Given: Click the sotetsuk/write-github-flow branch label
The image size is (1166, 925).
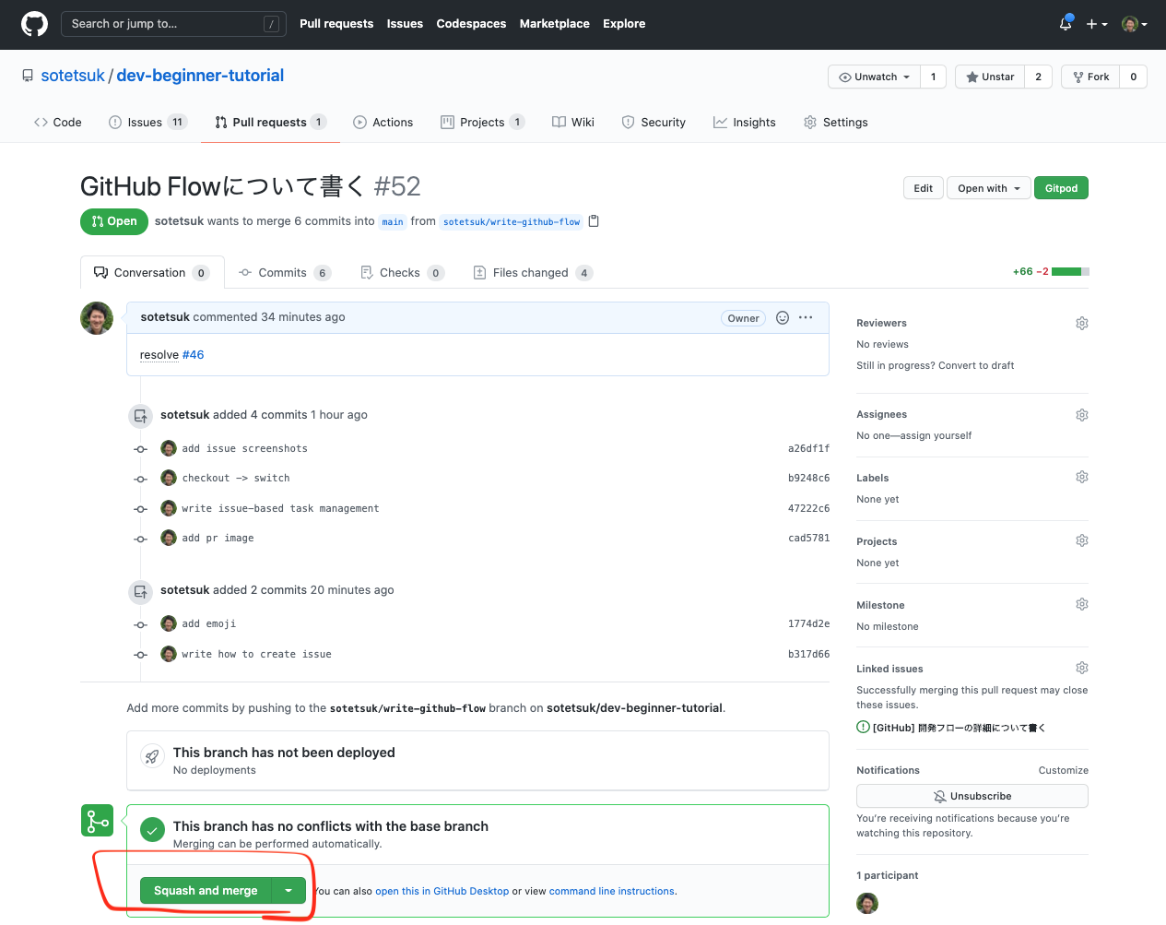Looking at the screenshot, I should 512,222.
